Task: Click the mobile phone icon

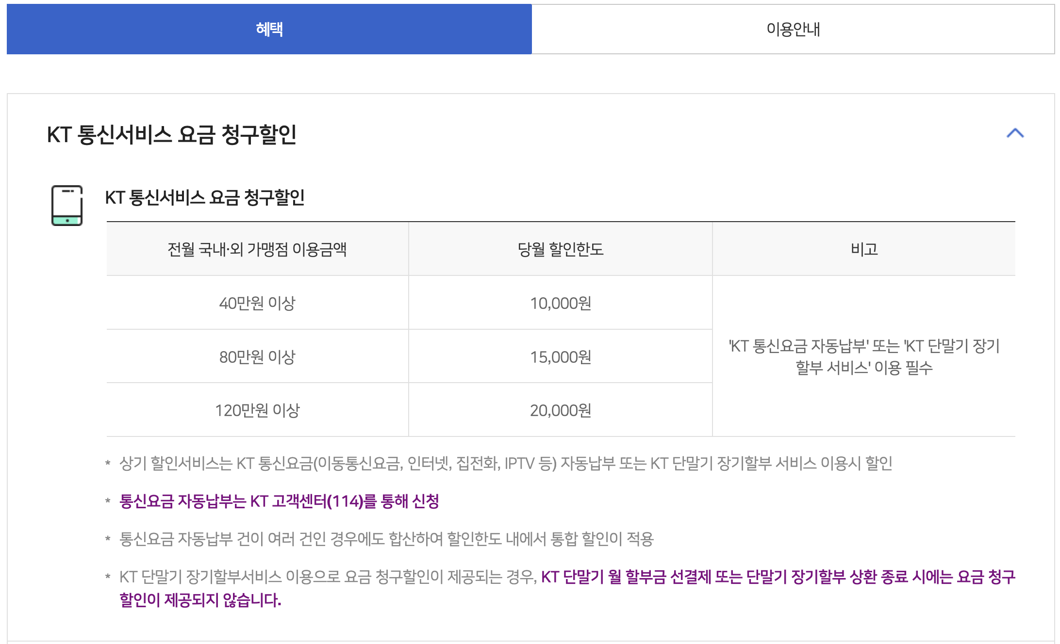Action: [67, 205]
